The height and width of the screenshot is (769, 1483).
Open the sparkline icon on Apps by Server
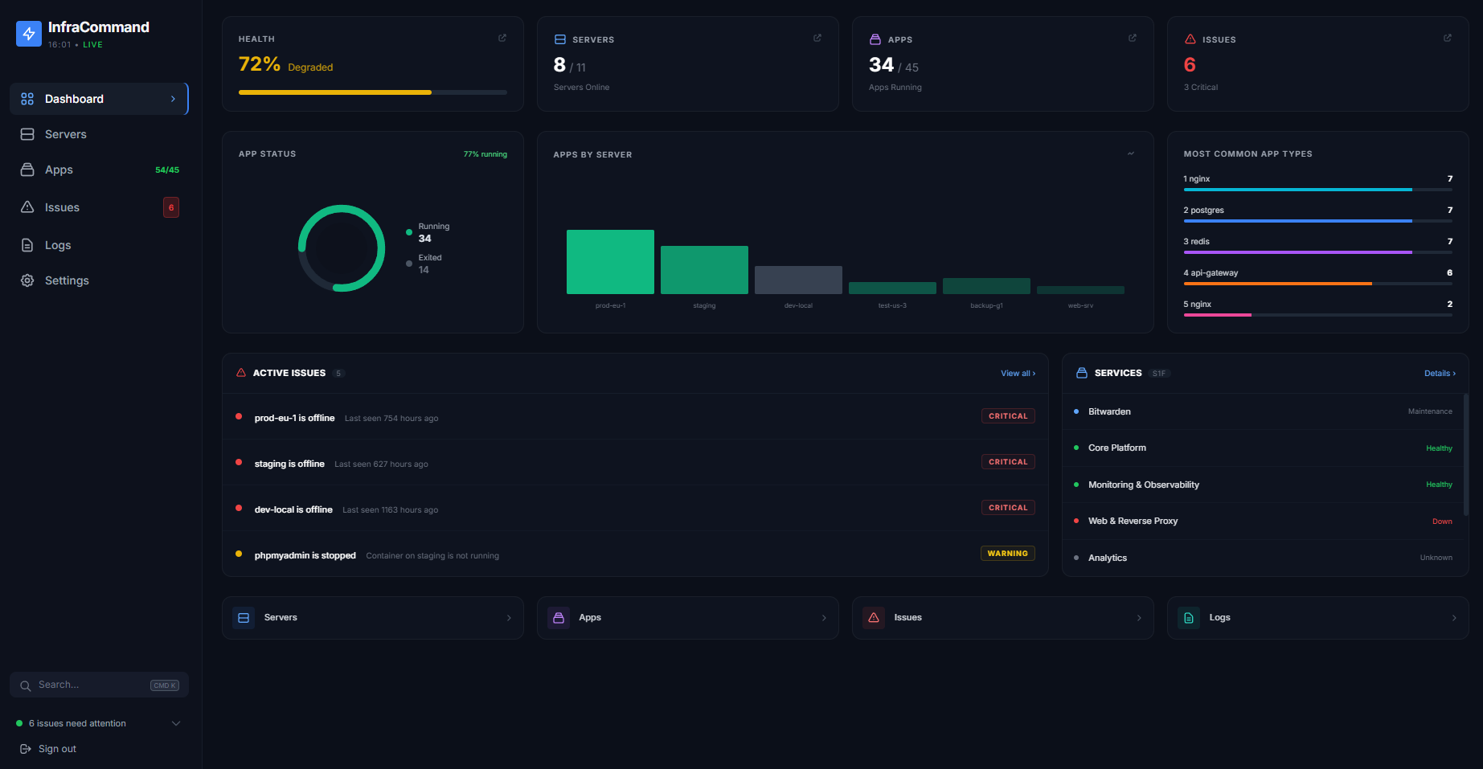click(x=1131, y=153)
